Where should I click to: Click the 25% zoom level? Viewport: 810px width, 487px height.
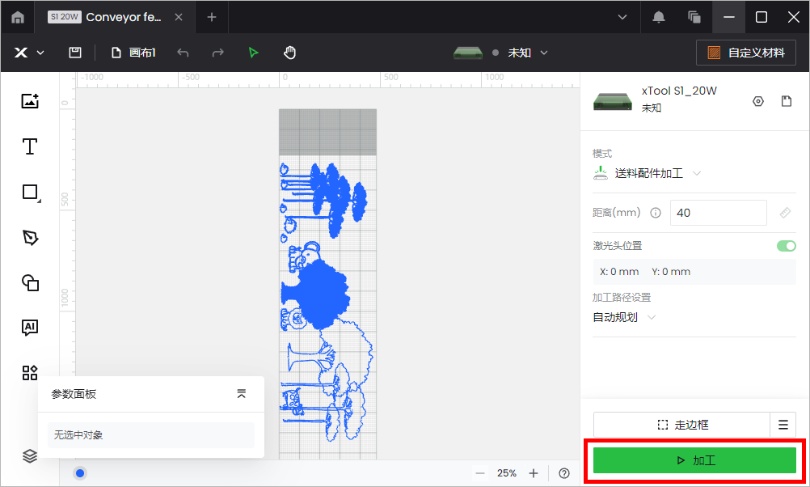[507, 473]
